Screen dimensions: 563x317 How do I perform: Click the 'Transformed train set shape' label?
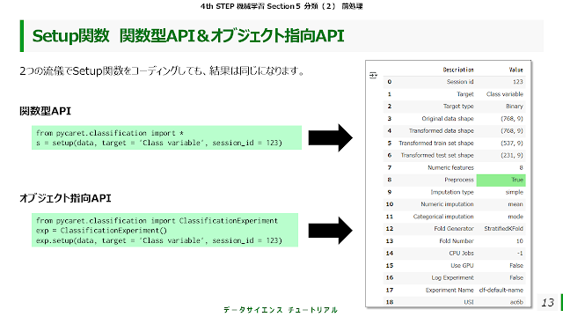tap(436, 143)
